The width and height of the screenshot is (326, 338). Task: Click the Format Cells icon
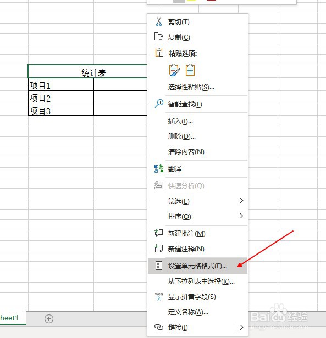pos(159,266)
